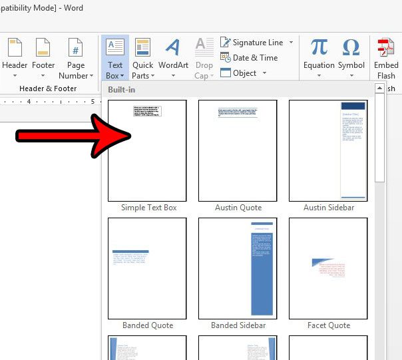Screen dimensions: 402x360
Task: Click the gallery scrollbar thumb
Action: [379, 138]
